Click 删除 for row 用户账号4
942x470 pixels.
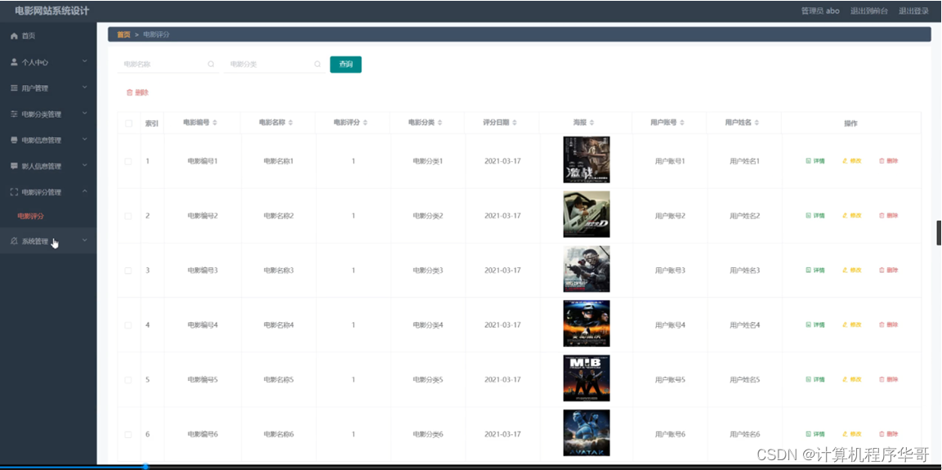[x=889, y=325]
